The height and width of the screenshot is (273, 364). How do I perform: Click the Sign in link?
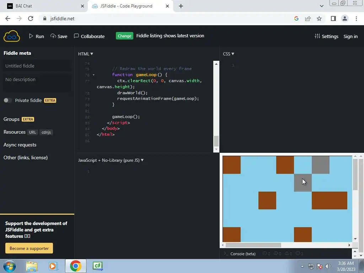tap(350, 37)
